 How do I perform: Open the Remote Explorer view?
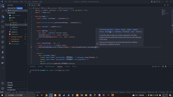pyautogui.click(x=2, y=26)
